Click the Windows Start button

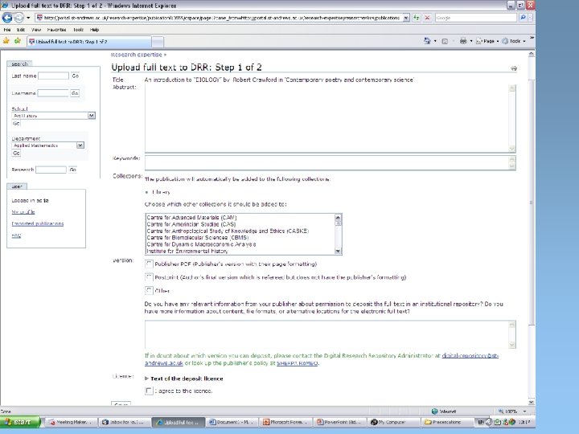pyautogui.click(x=20, y=422)
